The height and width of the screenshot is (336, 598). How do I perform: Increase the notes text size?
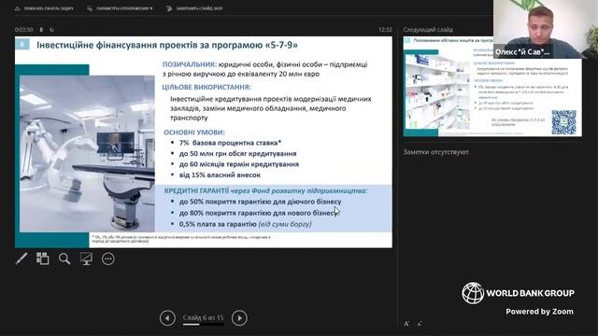(406, 324)
